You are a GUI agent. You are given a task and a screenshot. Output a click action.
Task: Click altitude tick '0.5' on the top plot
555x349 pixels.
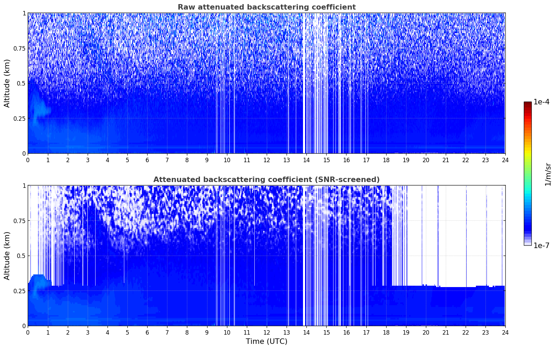pos(21,83)
